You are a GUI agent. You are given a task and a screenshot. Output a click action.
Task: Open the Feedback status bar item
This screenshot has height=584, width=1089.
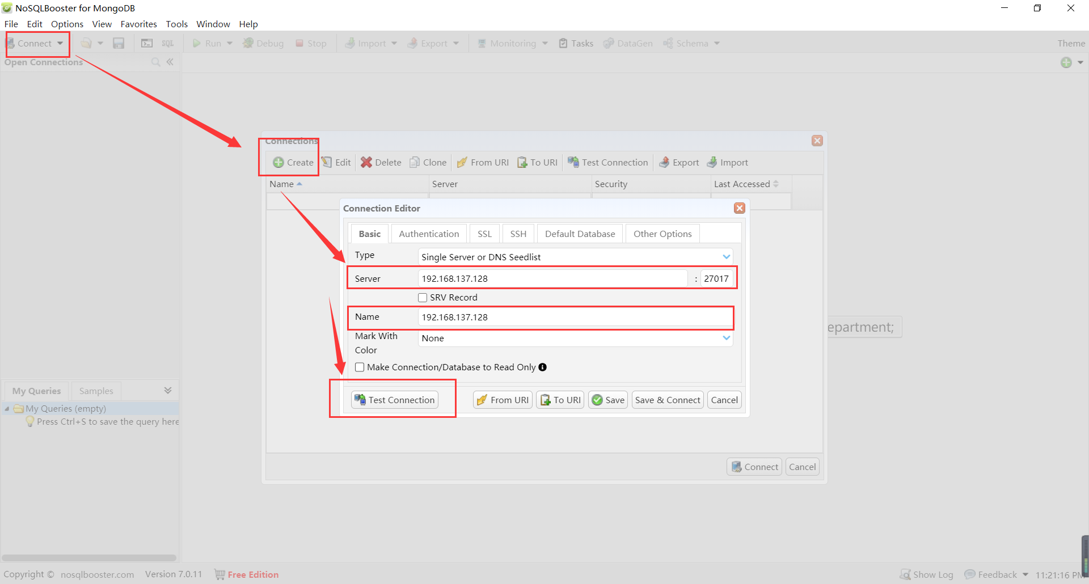point(997,574)
